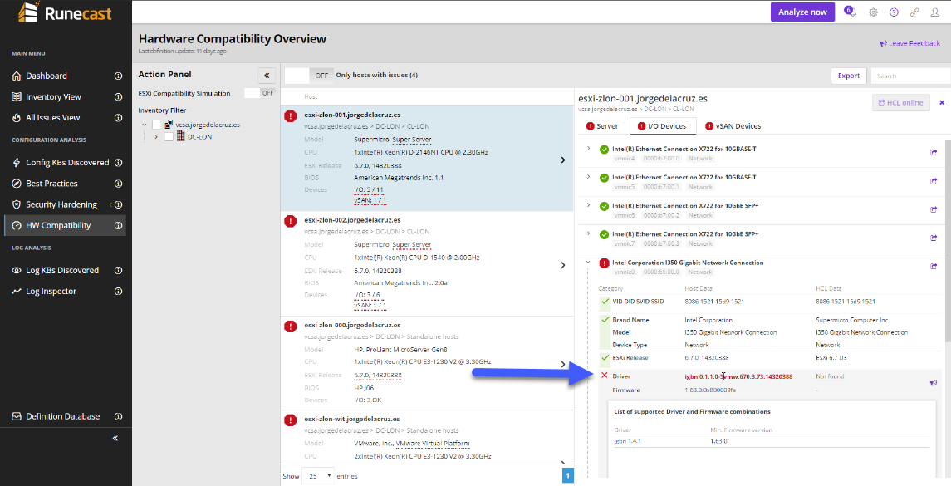Open external link for vmnic5 X722 10GBASE-T

[934, 181]
